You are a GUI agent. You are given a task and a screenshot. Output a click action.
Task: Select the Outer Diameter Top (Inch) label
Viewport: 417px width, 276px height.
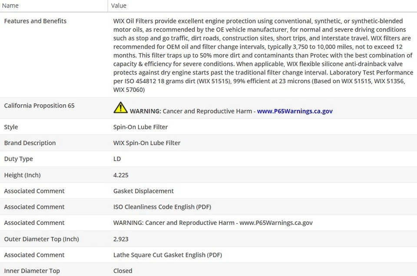(41, 239)
